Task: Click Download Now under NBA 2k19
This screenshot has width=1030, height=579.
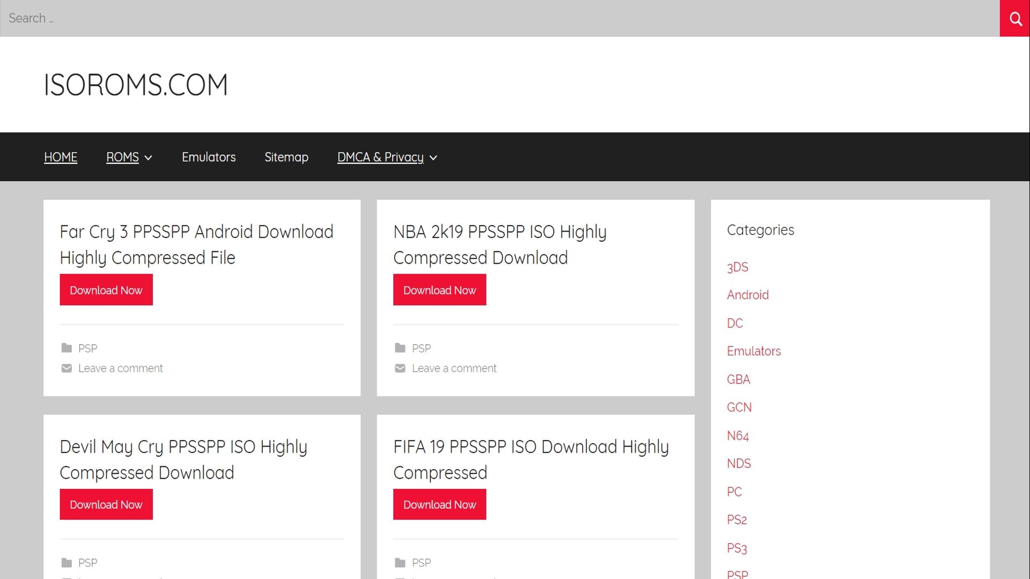Action: [440, 290]
